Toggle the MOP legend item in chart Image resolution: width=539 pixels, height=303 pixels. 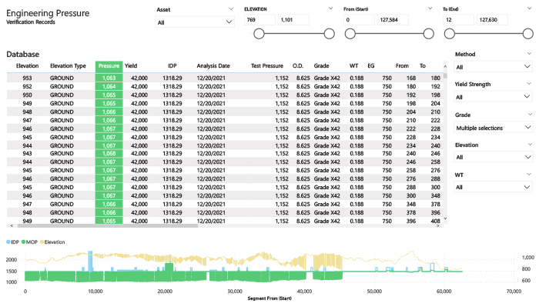pos(29,242)
